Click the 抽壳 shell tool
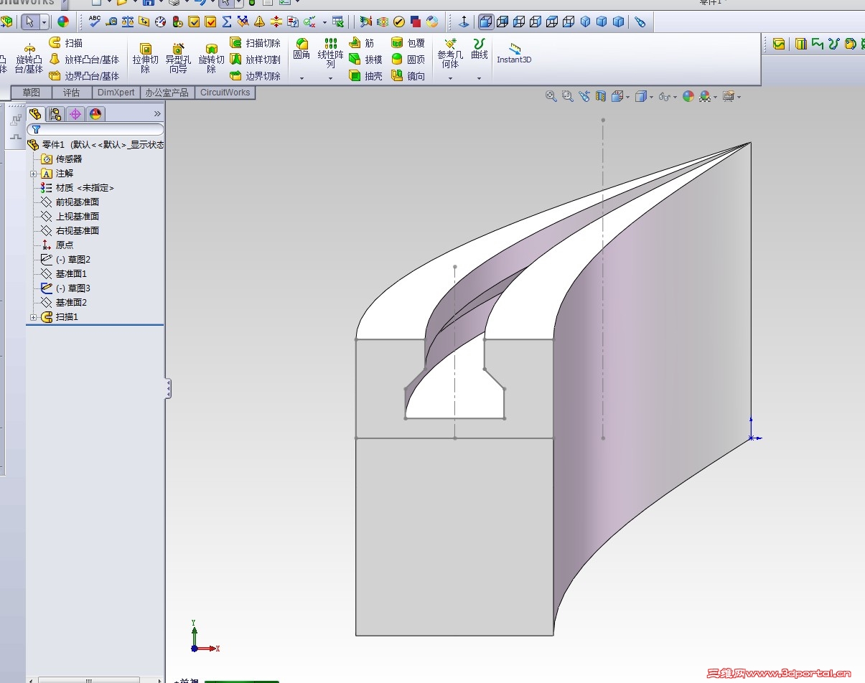This screenshot has height=683, width=865. point(365,75)
